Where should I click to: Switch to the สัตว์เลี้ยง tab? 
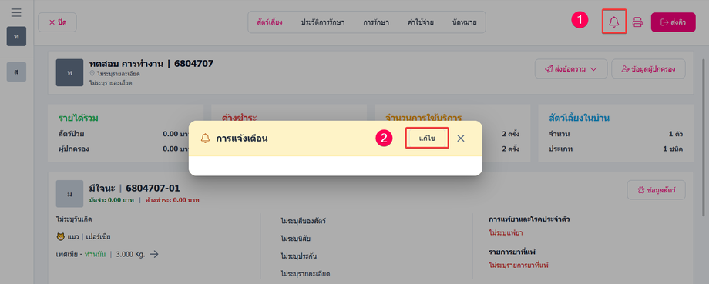point(270,22)
